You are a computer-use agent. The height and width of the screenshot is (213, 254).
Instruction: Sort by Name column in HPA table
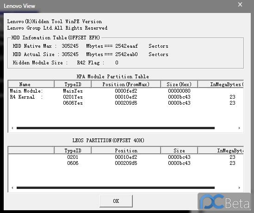(x=31, y=84)
